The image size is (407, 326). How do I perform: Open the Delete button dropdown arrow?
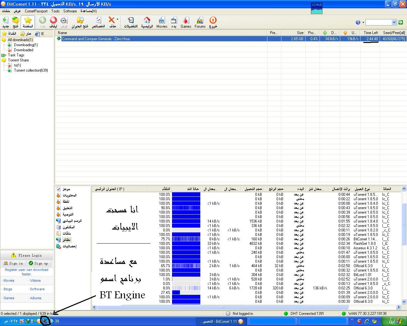[117, 20]
